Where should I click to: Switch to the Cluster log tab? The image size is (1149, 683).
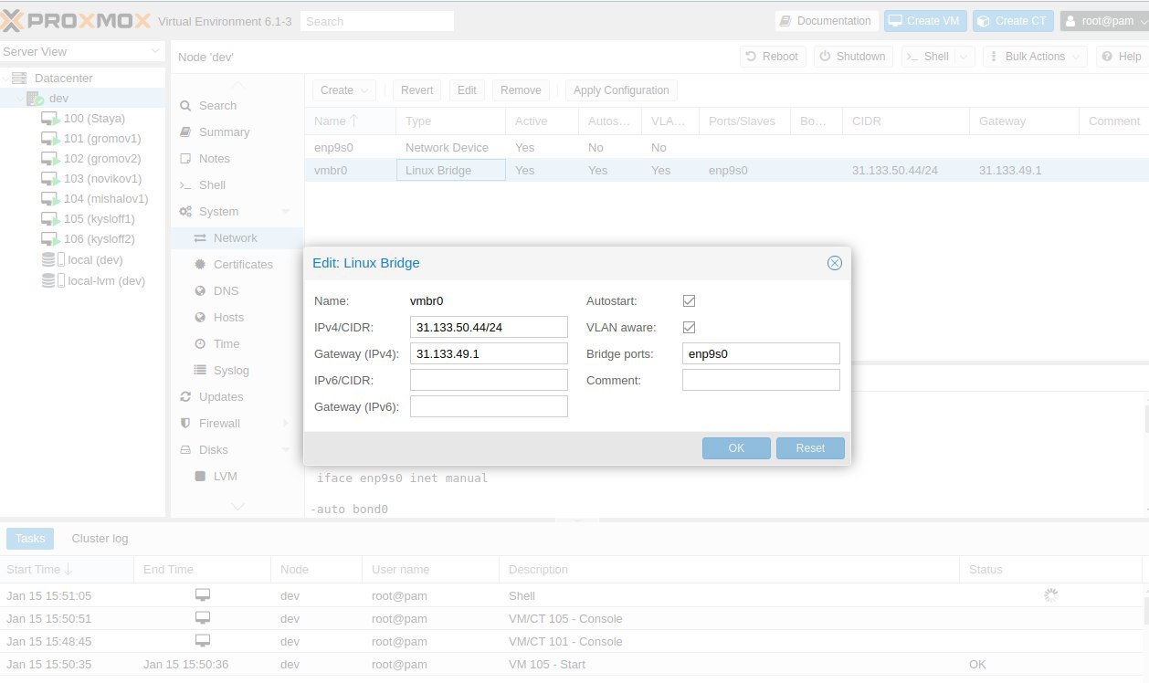[100, 539]
